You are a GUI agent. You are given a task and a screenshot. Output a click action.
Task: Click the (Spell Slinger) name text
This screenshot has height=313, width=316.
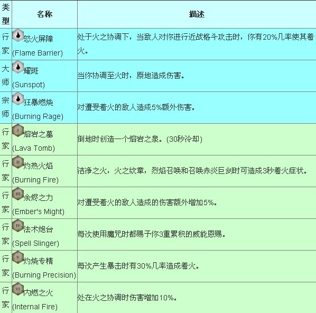[36, 243]
